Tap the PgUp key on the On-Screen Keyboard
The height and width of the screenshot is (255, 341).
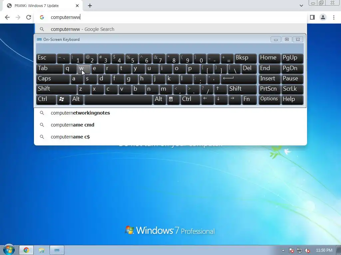pyautogui.click(x=292, y=58)
